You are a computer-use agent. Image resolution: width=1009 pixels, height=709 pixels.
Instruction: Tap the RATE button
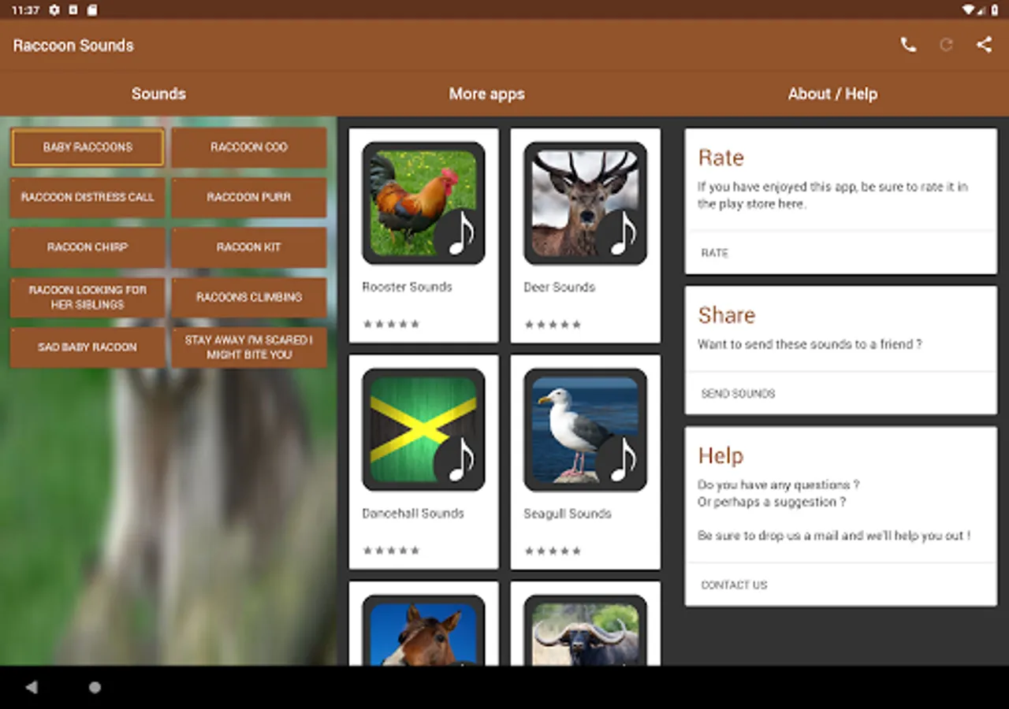point(714,253)
